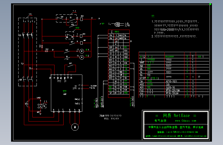Select the N401 cell in terminal strip
The width and height of the screenshot is (223, 145).
pyautogui.click(x=121, y=38)
